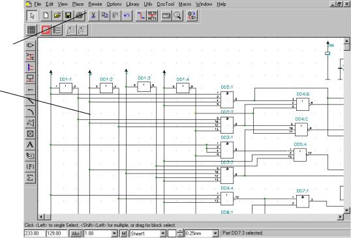Select the Place Bus tool

[x=30, y=67]
